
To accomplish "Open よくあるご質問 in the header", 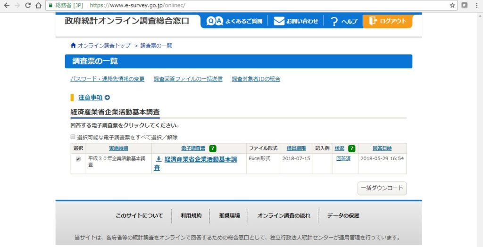I will click(234, 21).
